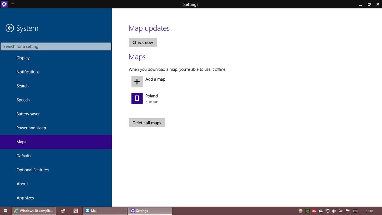Click the red car tray icon
This screenshot has height=215, width=382.
[314, 211]
